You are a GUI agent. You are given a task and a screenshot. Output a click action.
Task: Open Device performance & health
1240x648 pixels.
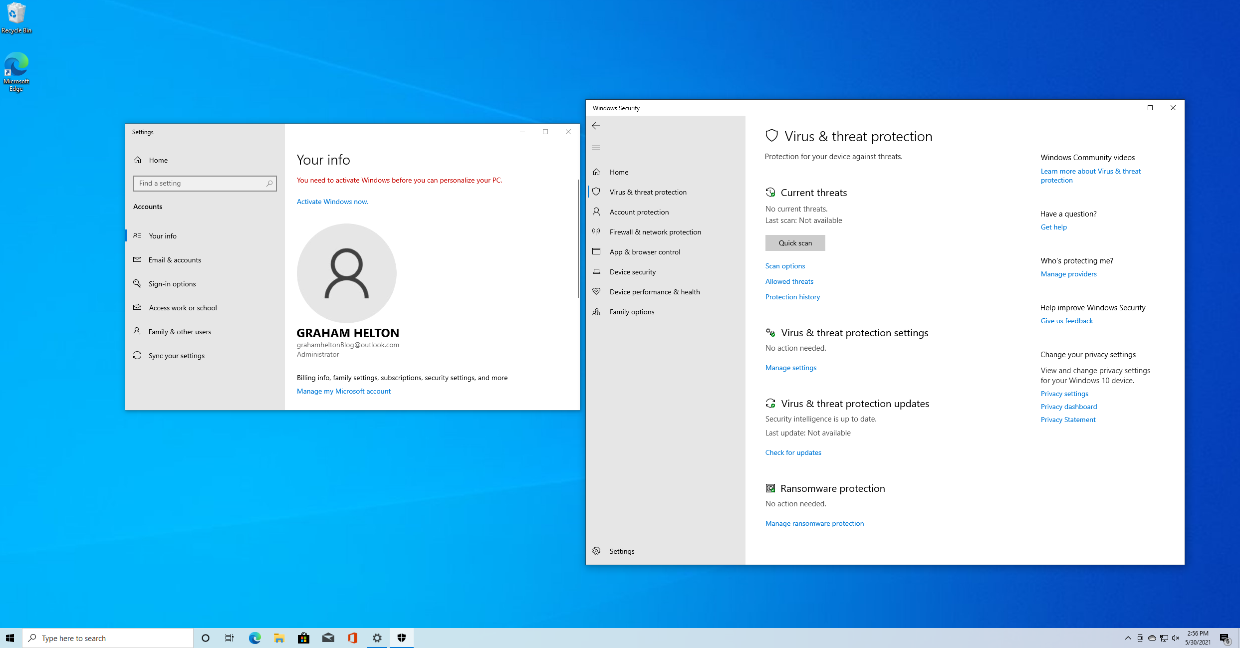coord(666,292)
